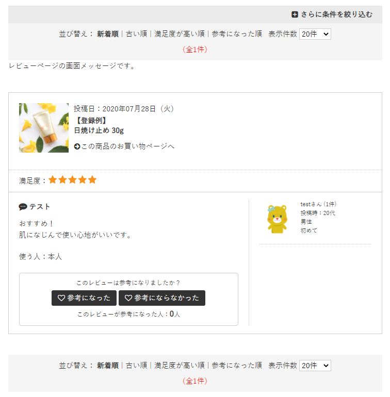Click the heart icon on 参考にならなかった button

pos(128,298)
